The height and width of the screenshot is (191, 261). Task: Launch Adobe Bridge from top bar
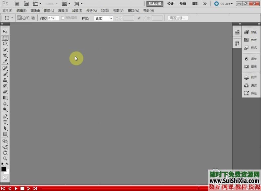coord(17,4)
